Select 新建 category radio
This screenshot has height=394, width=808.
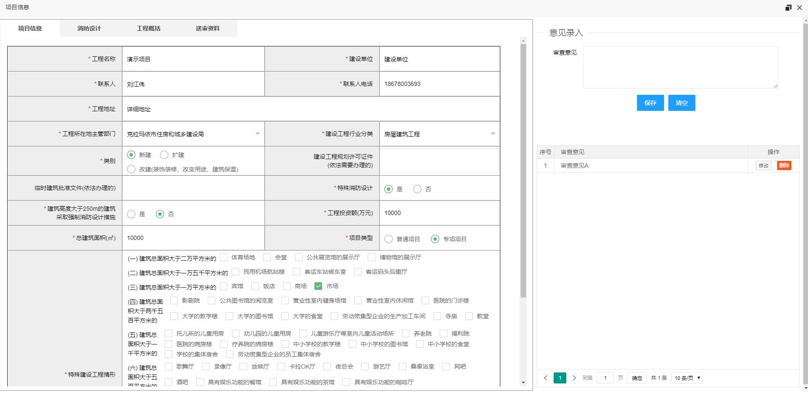131,155
